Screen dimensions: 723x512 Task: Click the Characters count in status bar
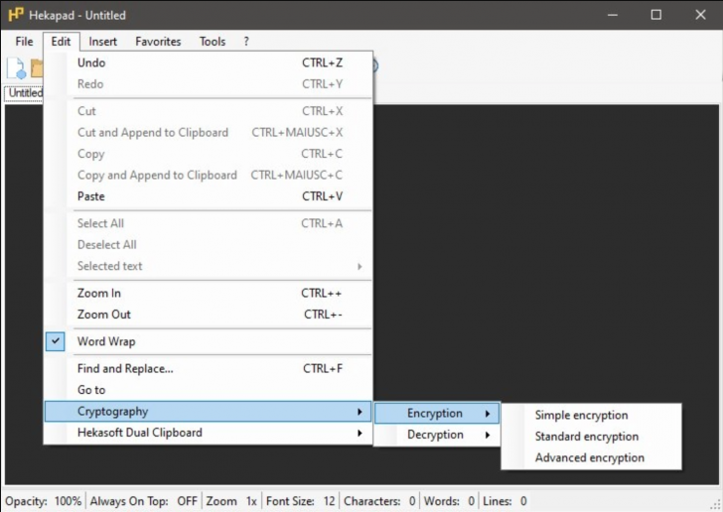(x=379, y=501)
